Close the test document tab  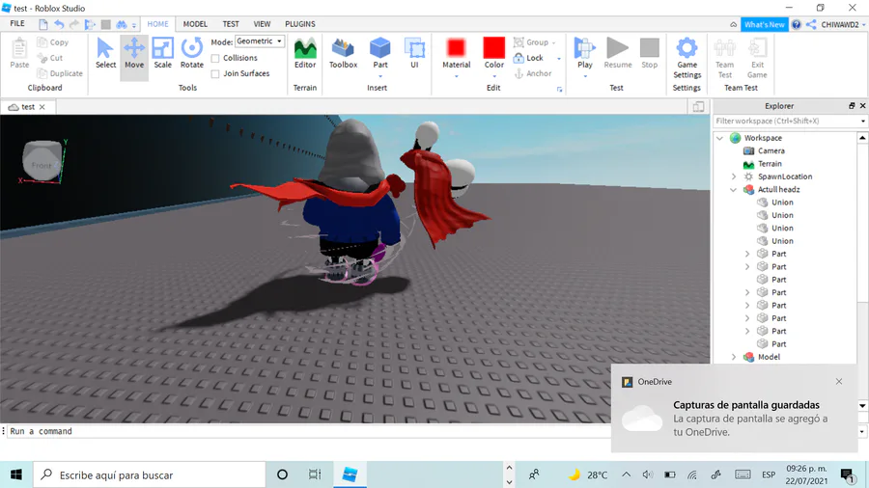(x=42, y=107)
